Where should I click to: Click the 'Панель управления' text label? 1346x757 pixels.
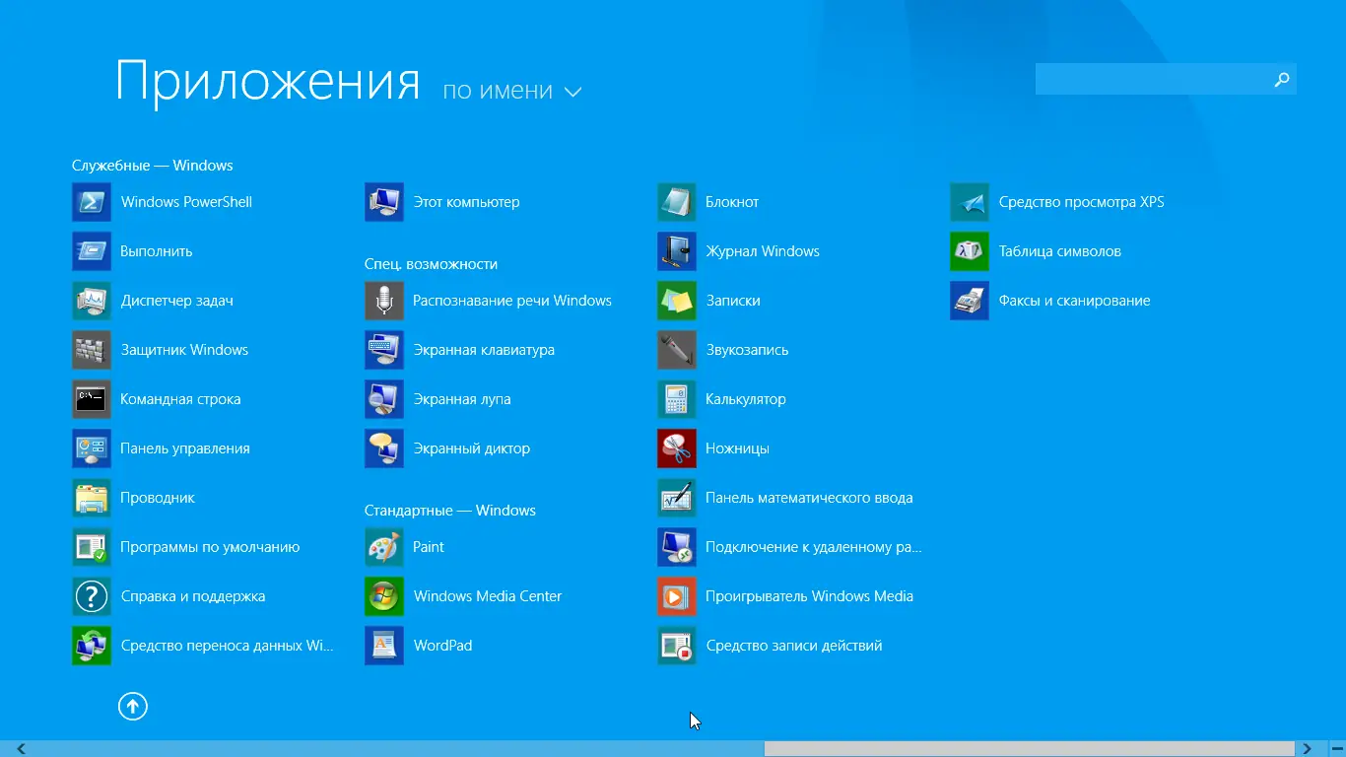click(185, 448)
